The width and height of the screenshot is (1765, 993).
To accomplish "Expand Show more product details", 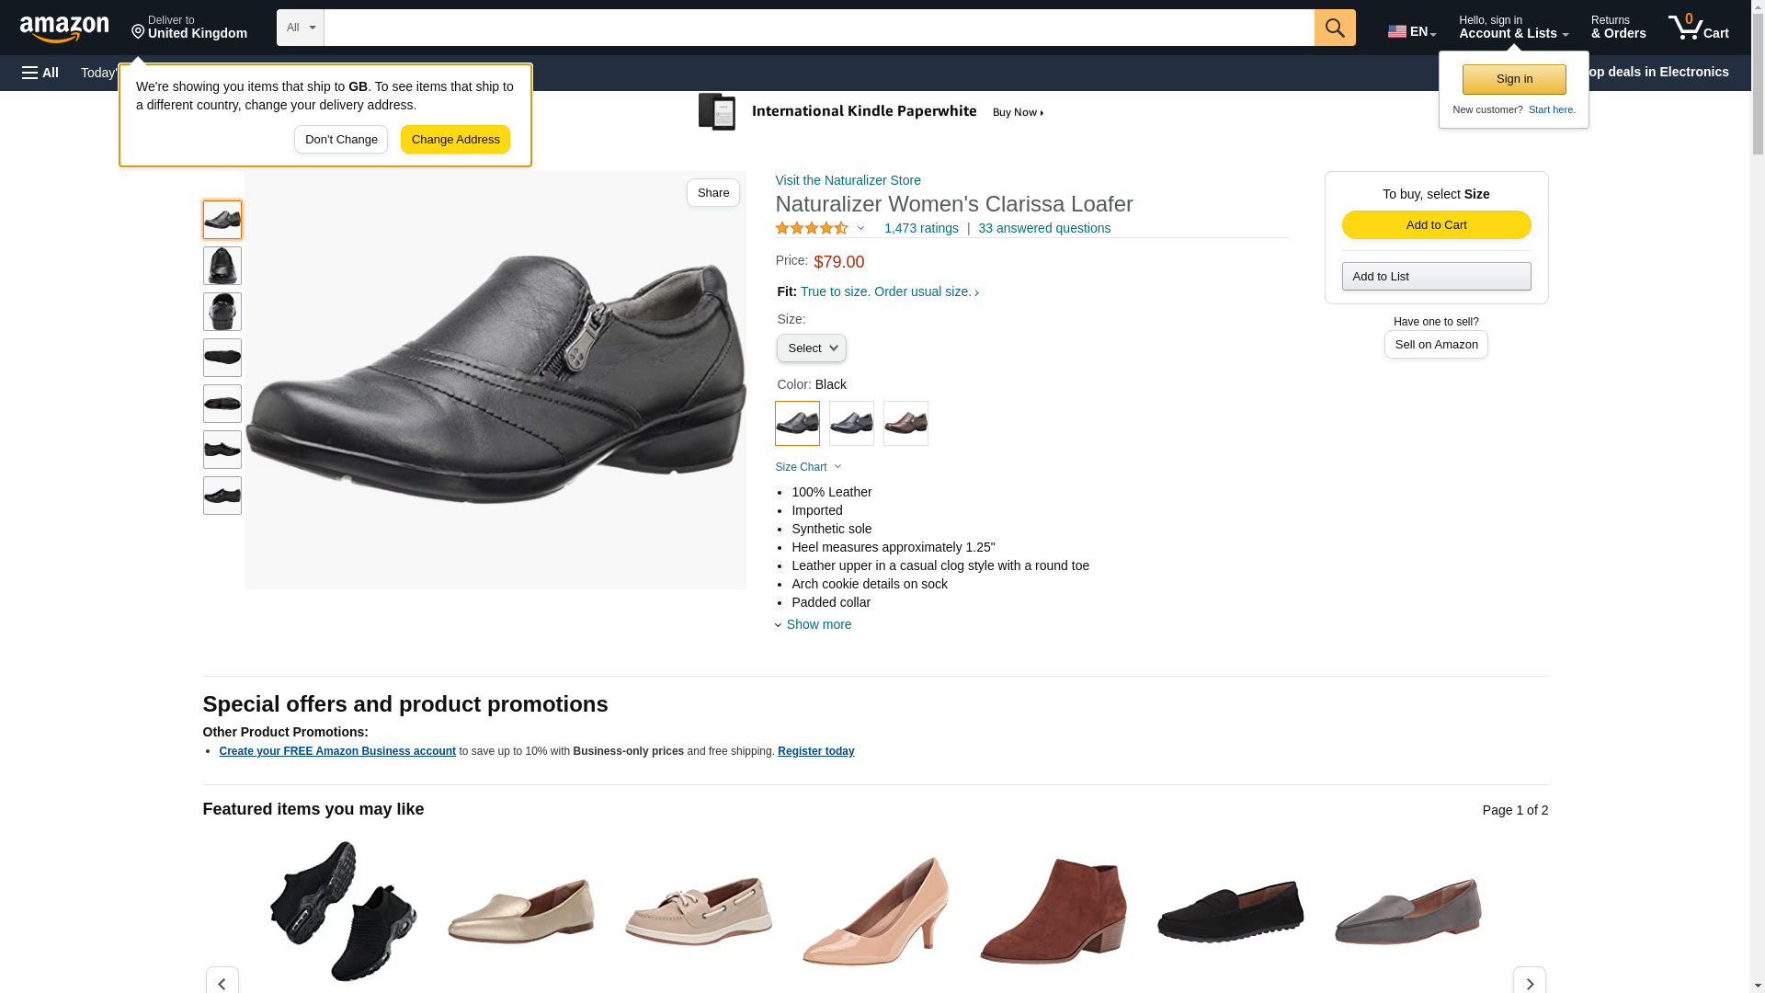I will click(x=817, y=624).
